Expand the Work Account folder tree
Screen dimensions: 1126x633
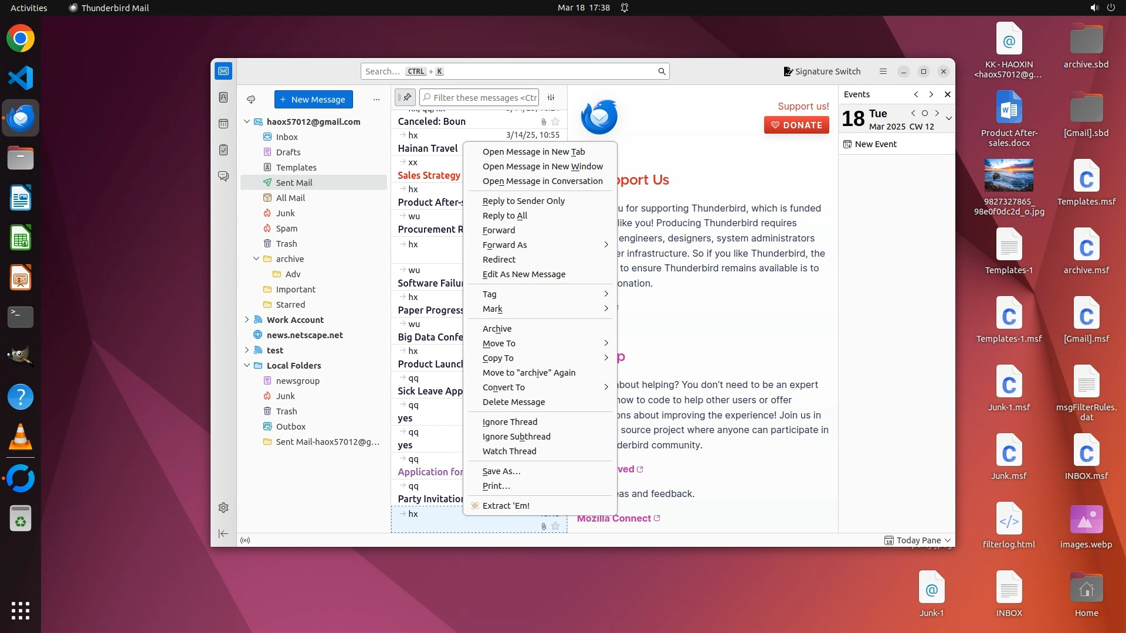point(247,320)
